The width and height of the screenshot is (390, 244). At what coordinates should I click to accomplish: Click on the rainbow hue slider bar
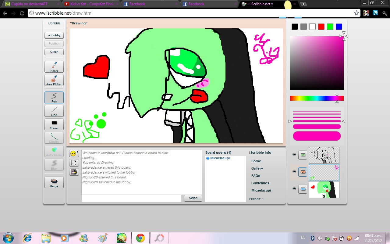317,98
